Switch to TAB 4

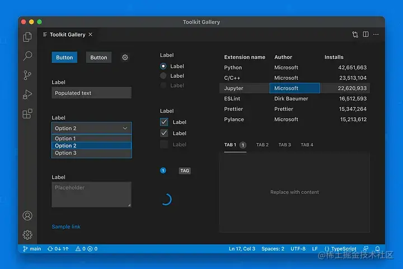[307, 145]
